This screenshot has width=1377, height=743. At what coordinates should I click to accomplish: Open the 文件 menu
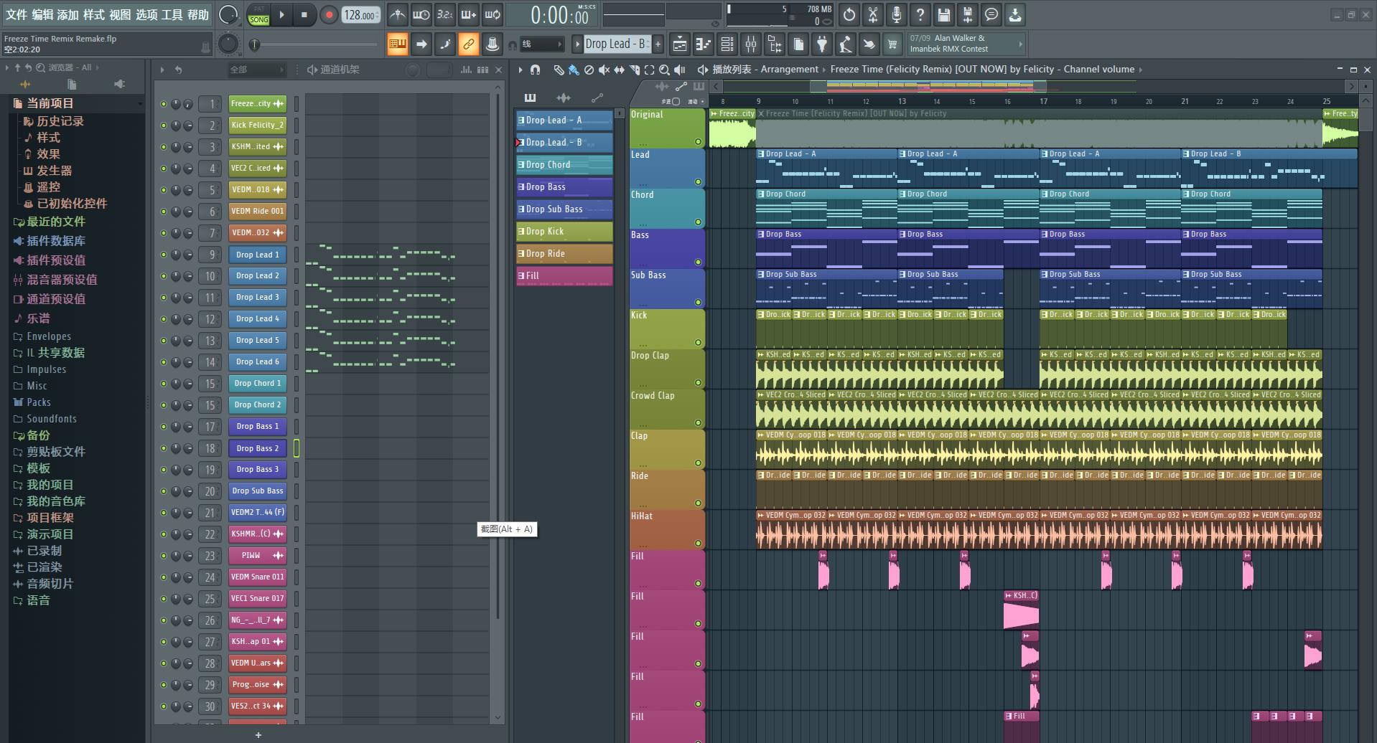point(16,15)
